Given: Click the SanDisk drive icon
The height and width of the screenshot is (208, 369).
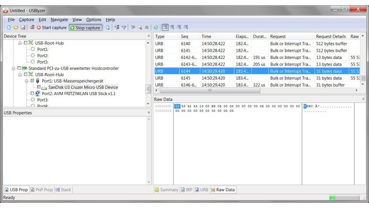Looking at the screenshot, I should coord(44,88).
